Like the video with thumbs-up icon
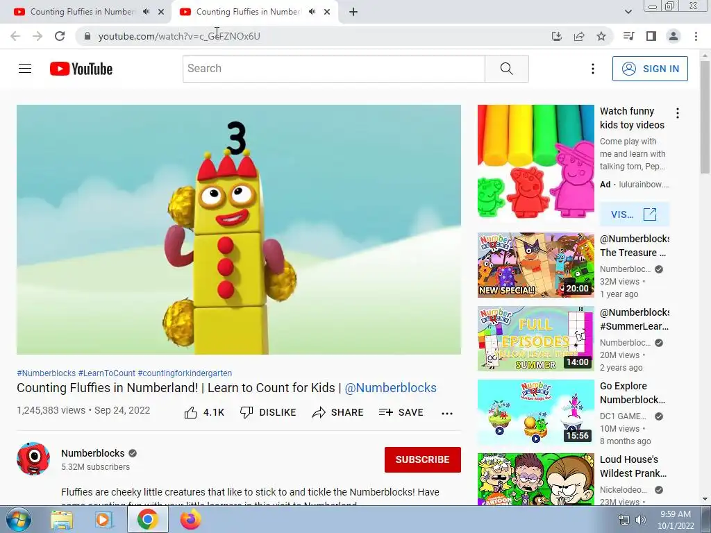Viewport: 711px width, 533px height. click(204, 412)
